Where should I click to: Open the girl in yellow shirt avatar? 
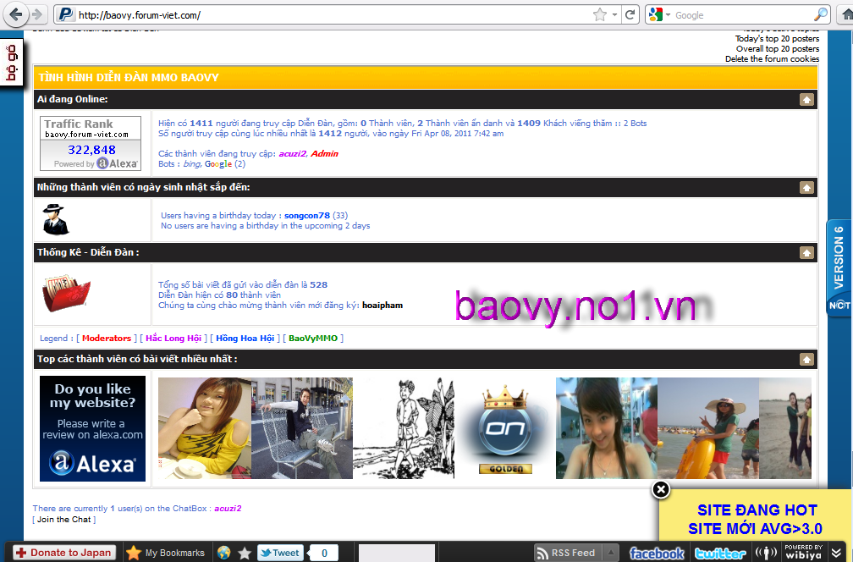[205, 428]
